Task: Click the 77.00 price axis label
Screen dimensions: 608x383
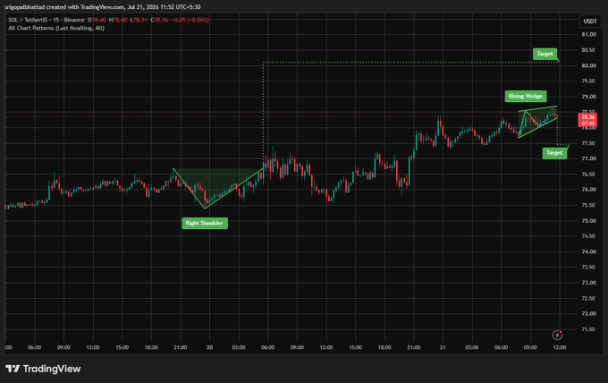Action: tap(588, 158)
